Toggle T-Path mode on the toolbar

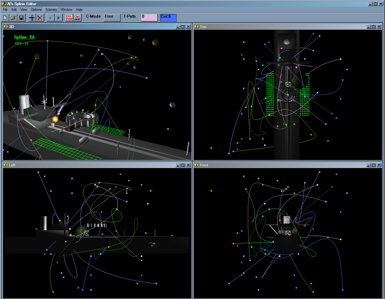(130, 17)
